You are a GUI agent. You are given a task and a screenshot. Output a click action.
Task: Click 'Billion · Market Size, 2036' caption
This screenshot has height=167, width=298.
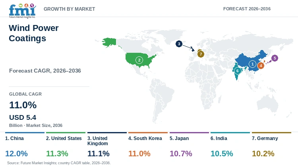[36, 125]
